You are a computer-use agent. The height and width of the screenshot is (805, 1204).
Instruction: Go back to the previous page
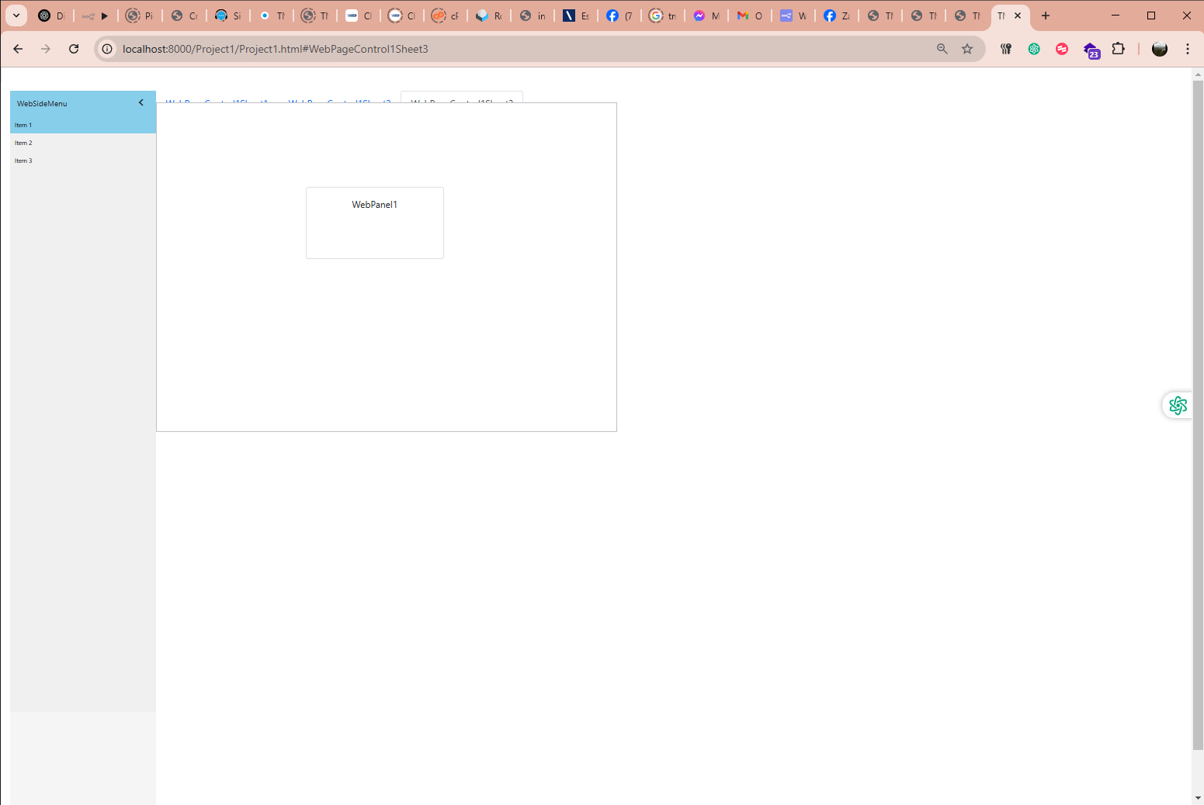pyautogui.click(x=18, y=49)
